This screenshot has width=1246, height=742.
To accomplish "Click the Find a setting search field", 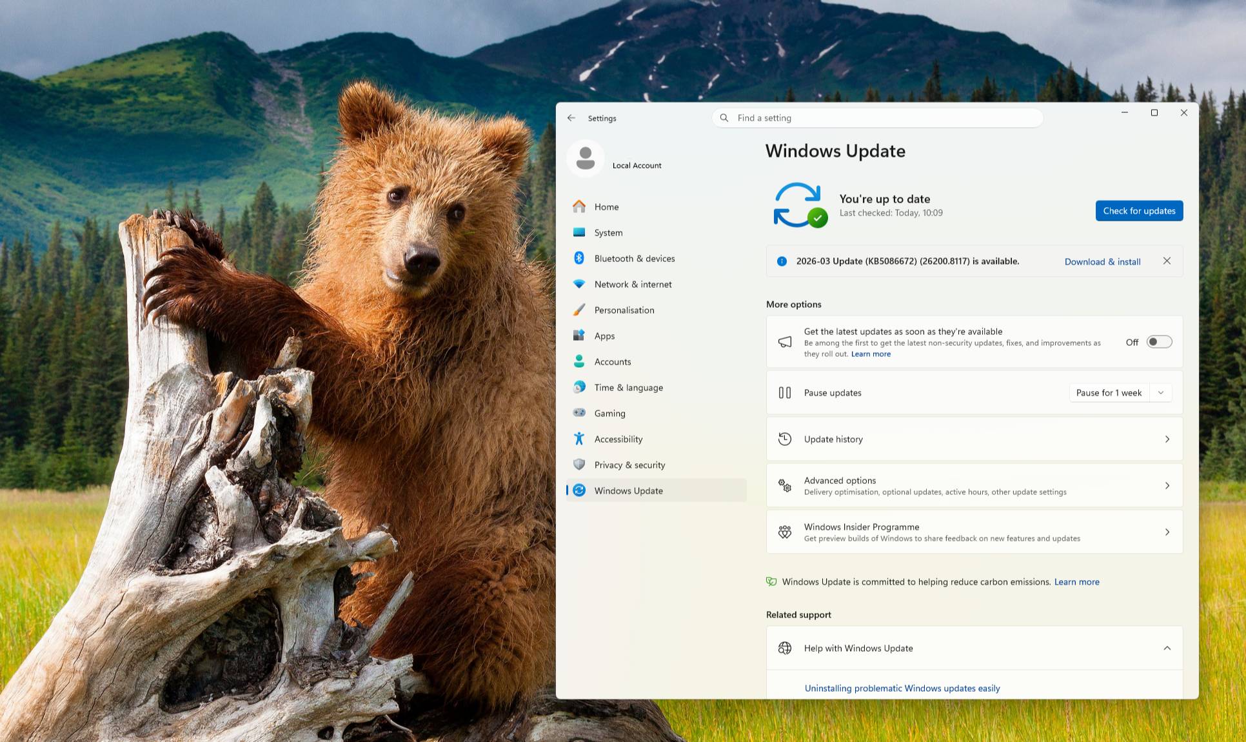I will point(877,117).
